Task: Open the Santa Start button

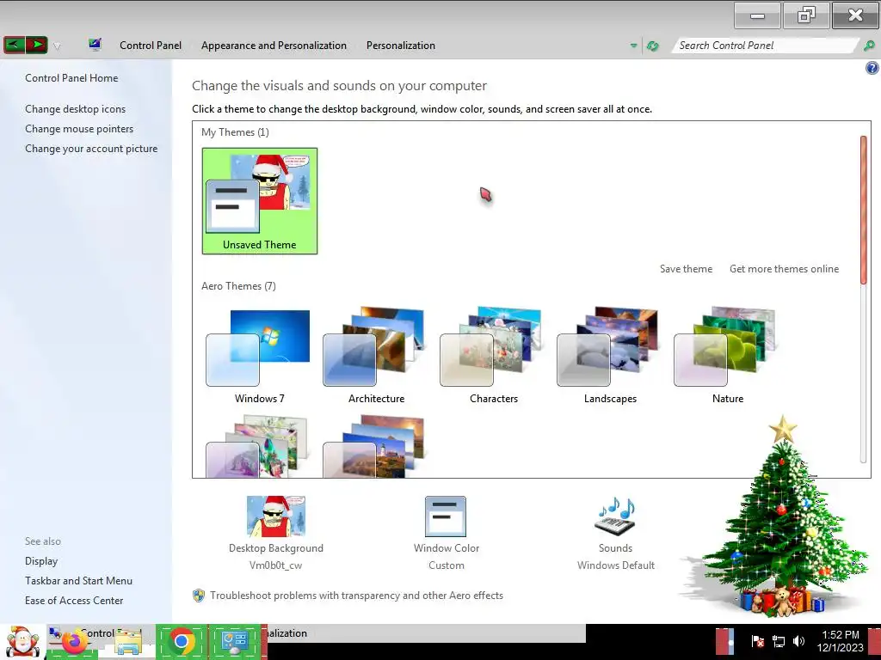Action: 22,642
